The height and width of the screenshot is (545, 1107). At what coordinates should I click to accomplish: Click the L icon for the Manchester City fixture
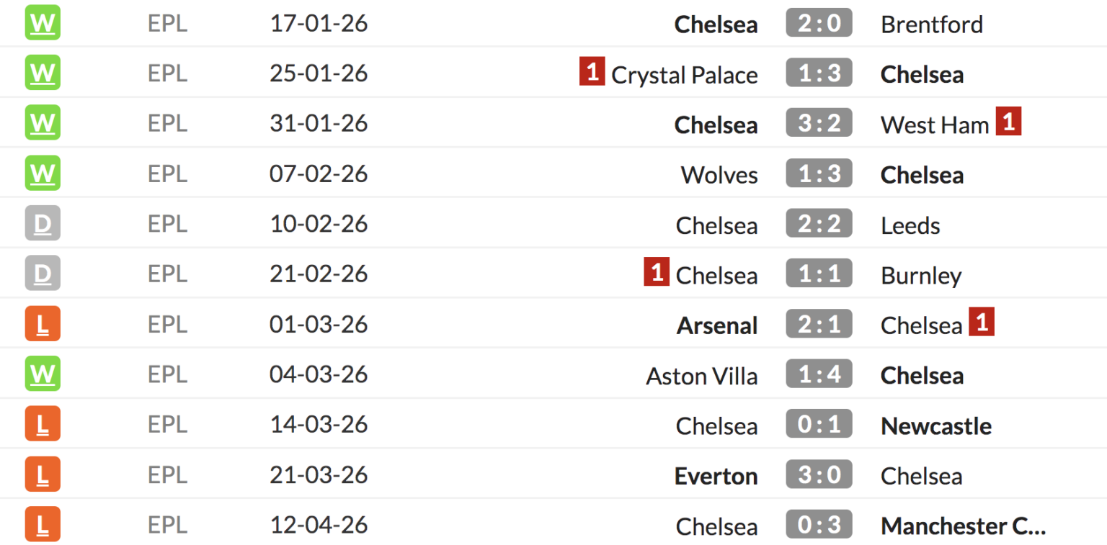click(x=42, y=525)
